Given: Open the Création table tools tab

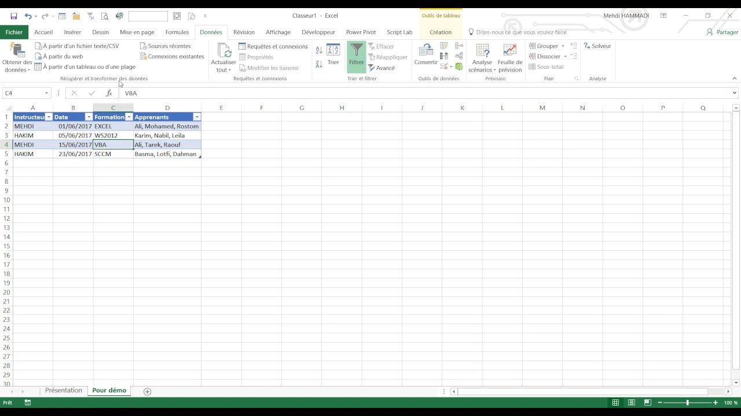Looking at the screenshot, I should click(441, 32).
